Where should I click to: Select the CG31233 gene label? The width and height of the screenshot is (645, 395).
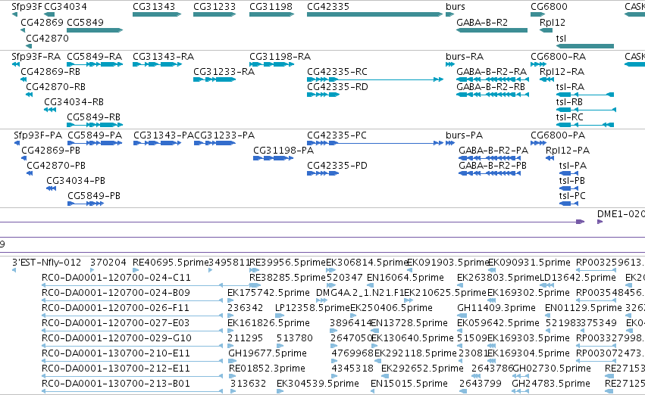pos(214,7)
